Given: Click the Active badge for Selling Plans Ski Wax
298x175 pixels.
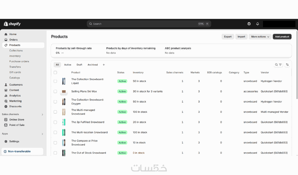Looking at the screenshot, I should point(122,92).
